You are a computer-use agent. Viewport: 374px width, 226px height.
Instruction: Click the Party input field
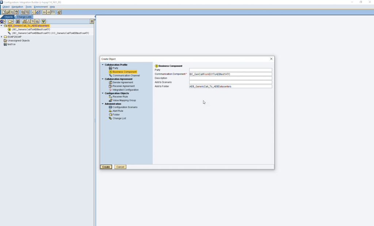click(x=230, y=70)
